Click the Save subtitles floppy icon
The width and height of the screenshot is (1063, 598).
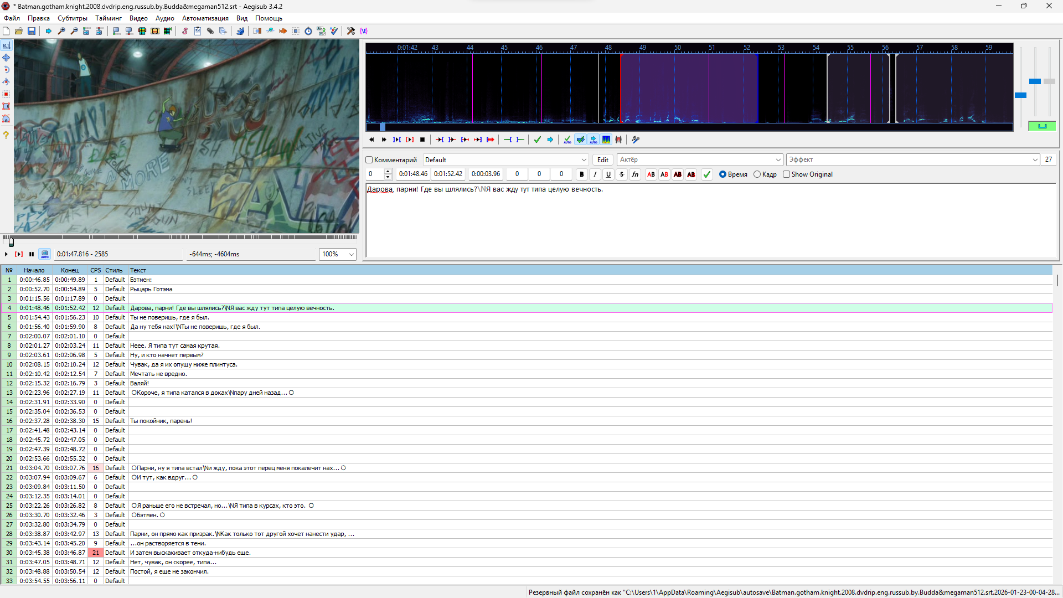coord(32,31)
